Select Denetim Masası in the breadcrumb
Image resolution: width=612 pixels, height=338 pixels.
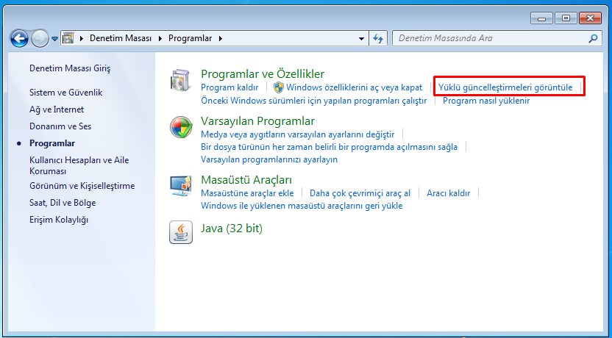(121, 38)
